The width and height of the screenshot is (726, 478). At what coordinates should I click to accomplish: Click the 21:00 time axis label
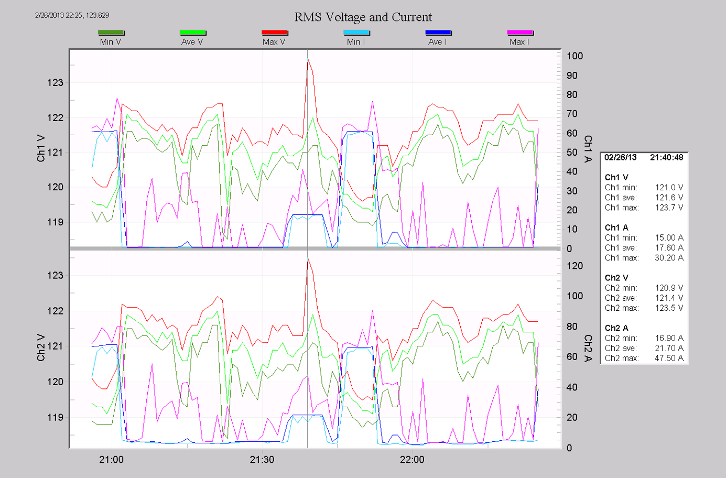(x=111, y=460)
